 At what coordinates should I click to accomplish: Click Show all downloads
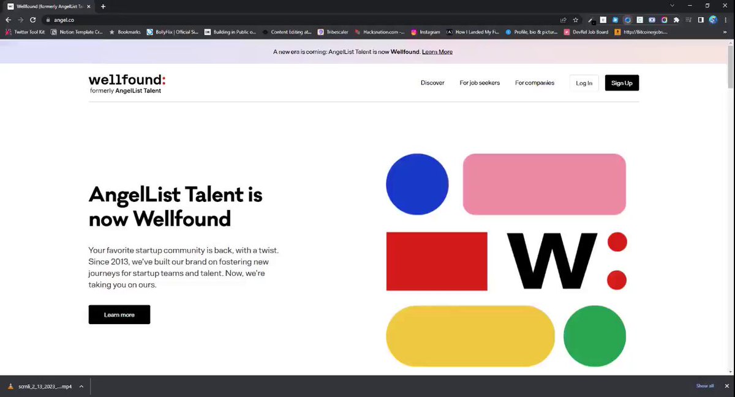coord(705,386)
